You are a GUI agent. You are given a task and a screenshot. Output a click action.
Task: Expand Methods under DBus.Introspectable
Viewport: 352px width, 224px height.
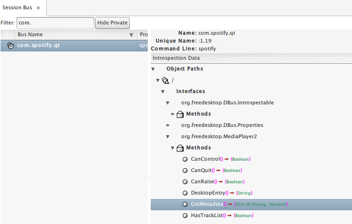[x=173, y=114]
